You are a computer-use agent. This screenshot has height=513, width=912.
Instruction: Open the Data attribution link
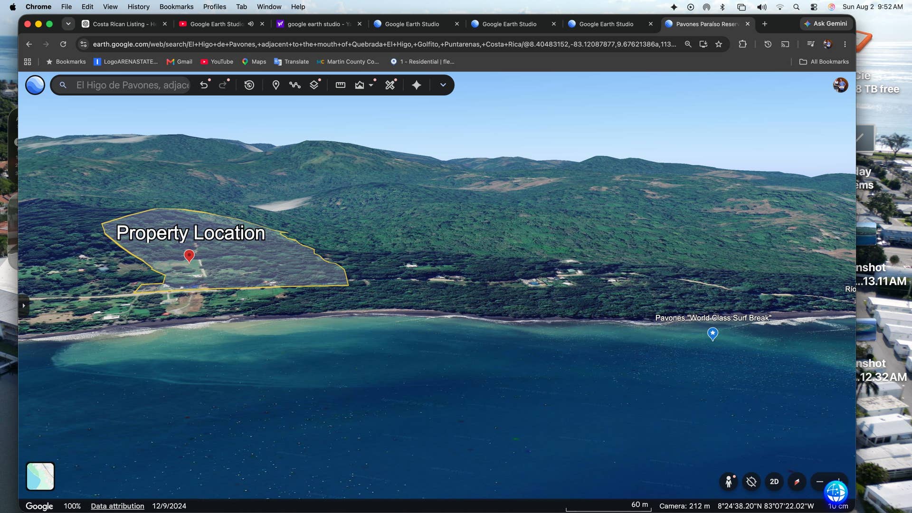pos(117,506)
